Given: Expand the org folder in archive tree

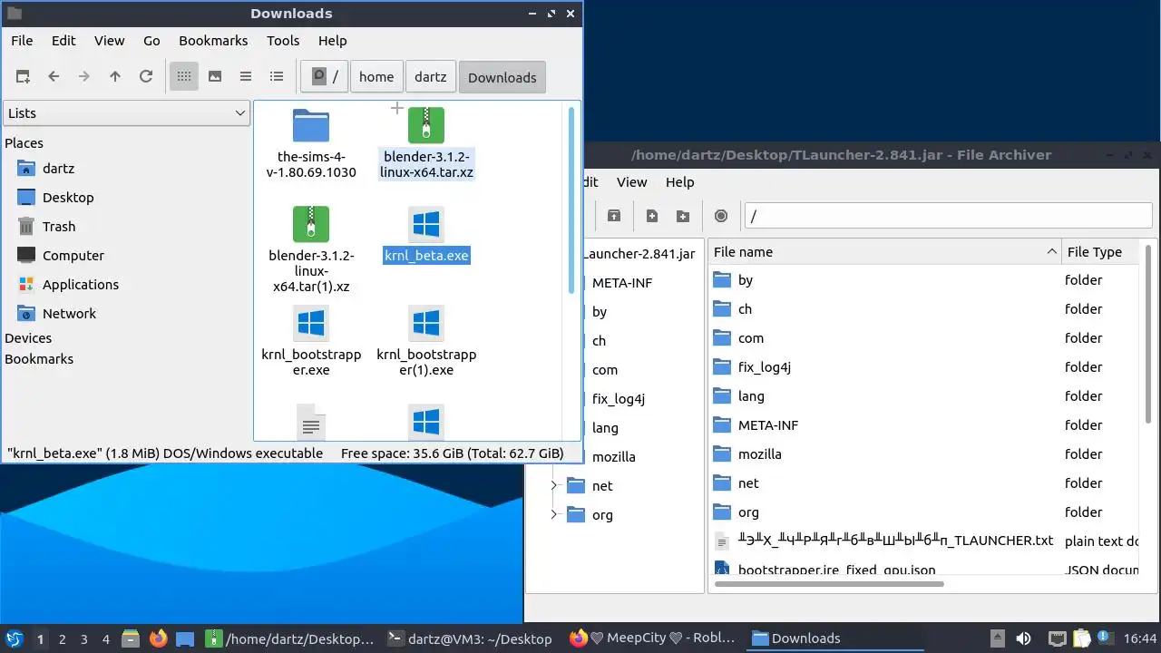Looking at the screenshot, I should 554,515.
